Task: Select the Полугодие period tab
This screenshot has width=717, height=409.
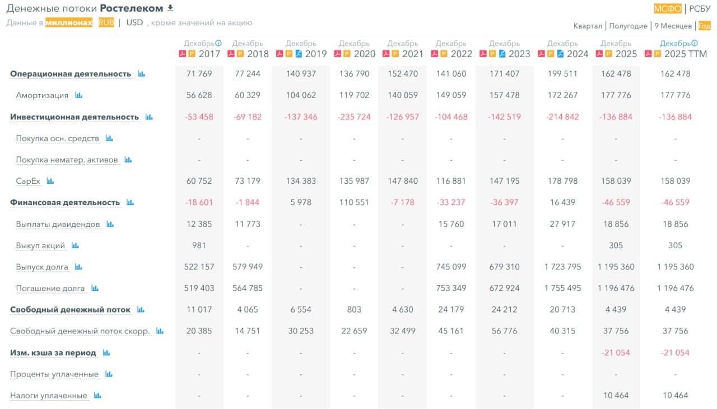Action: point(628,26)
